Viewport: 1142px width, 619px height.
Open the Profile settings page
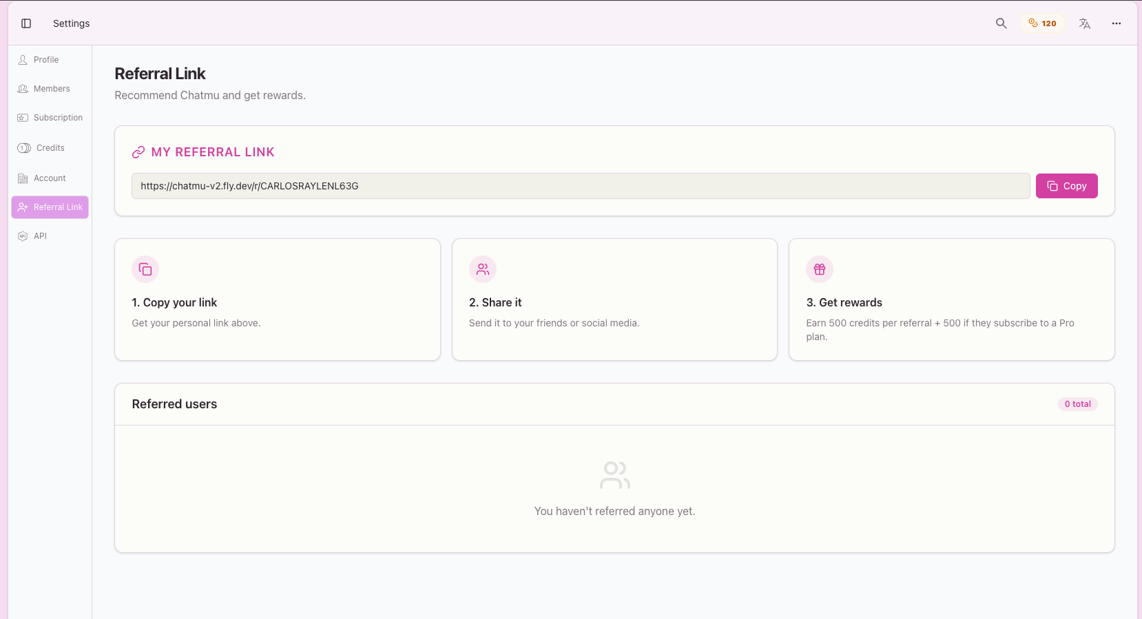click(x=45, y=60)
